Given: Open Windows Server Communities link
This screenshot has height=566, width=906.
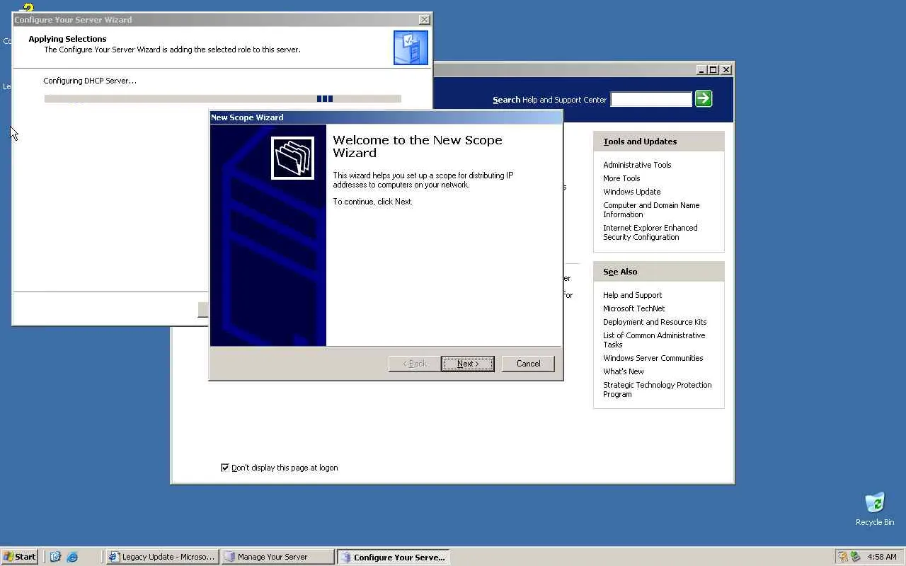Looking at the screenshot, I should pos(653,358).
